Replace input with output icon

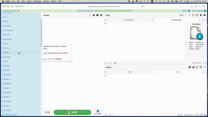[x=201, y=67]
